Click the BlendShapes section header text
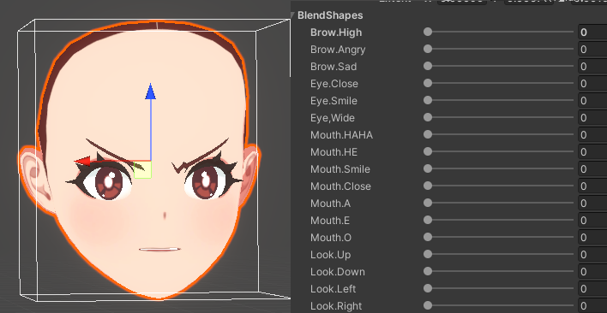 point(330,15)
